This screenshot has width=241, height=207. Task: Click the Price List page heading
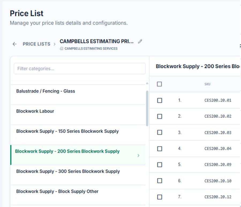pyautogui.click(x=27, y=13)
